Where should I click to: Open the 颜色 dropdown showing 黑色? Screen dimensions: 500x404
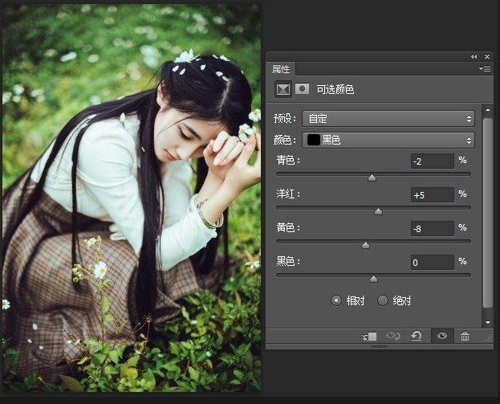(x=388, y=141)
